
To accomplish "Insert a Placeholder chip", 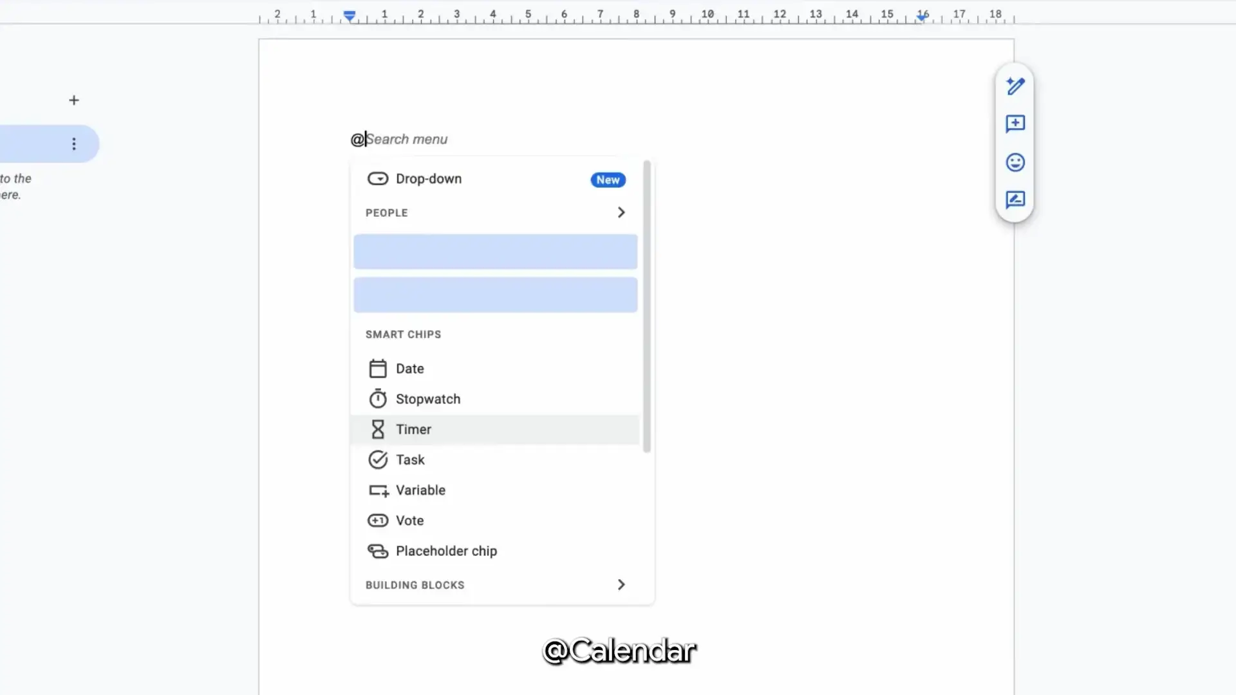I will tap(445, 551).
